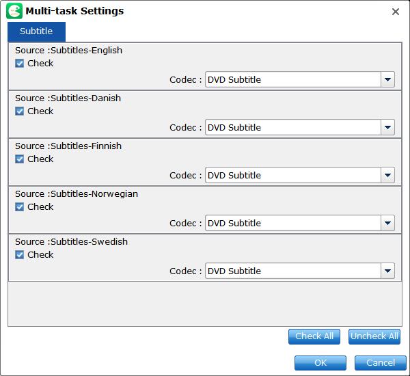The width and height of the screenshot is (410, 376).
Task: Uncheck the Subtitles-Danish checkbox
Action: 19,111
